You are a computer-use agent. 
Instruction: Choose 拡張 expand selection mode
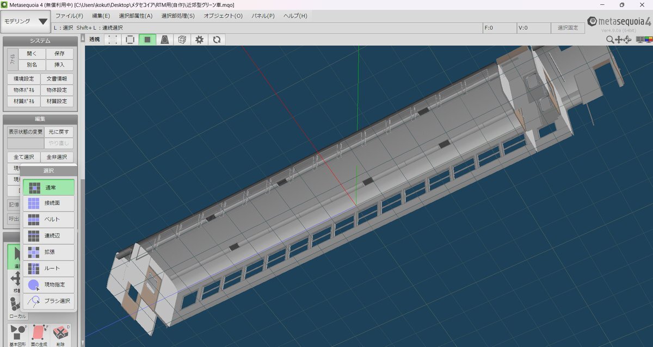click(48, 252)
